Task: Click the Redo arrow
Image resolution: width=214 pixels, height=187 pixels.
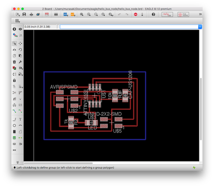Action: click(x=127, y=14)
